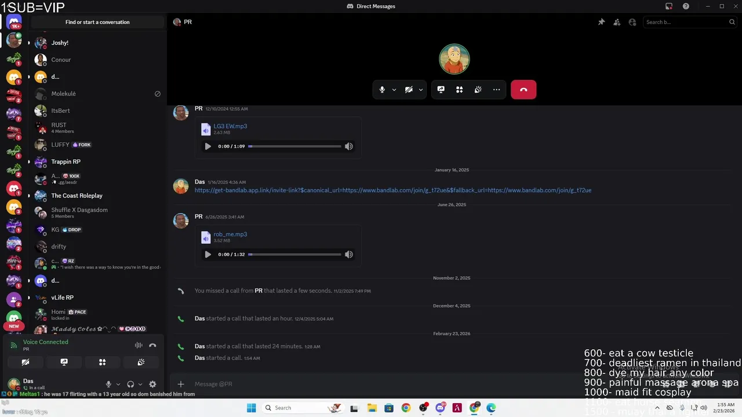Open soundboard from voice panel

[141, 362]
